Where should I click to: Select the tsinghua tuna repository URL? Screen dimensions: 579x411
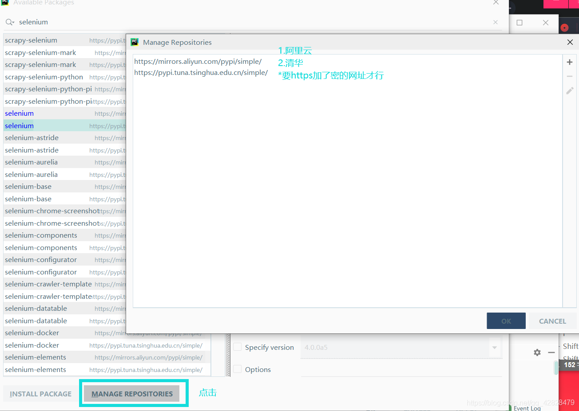pos(201,73)
